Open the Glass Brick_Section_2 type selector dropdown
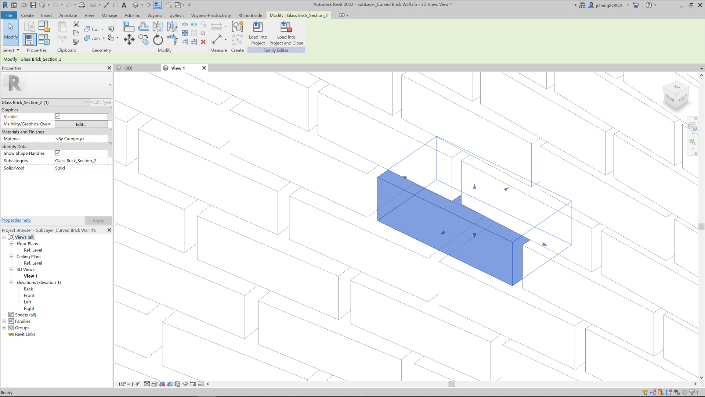Screen dimensions: 705x397 [86, 102]
